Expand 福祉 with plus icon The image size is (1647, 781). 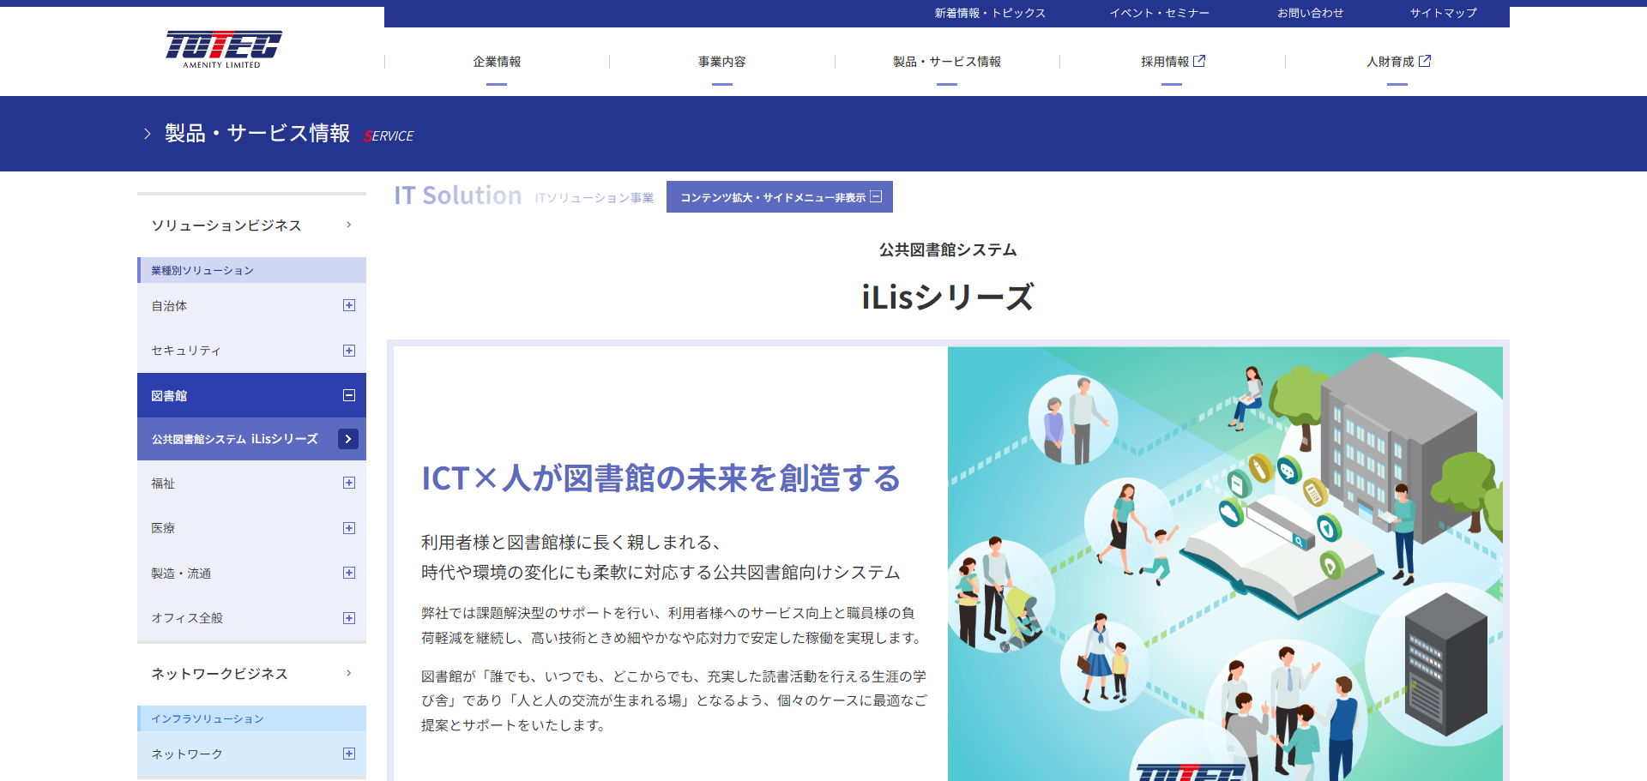tap(349, 483)
